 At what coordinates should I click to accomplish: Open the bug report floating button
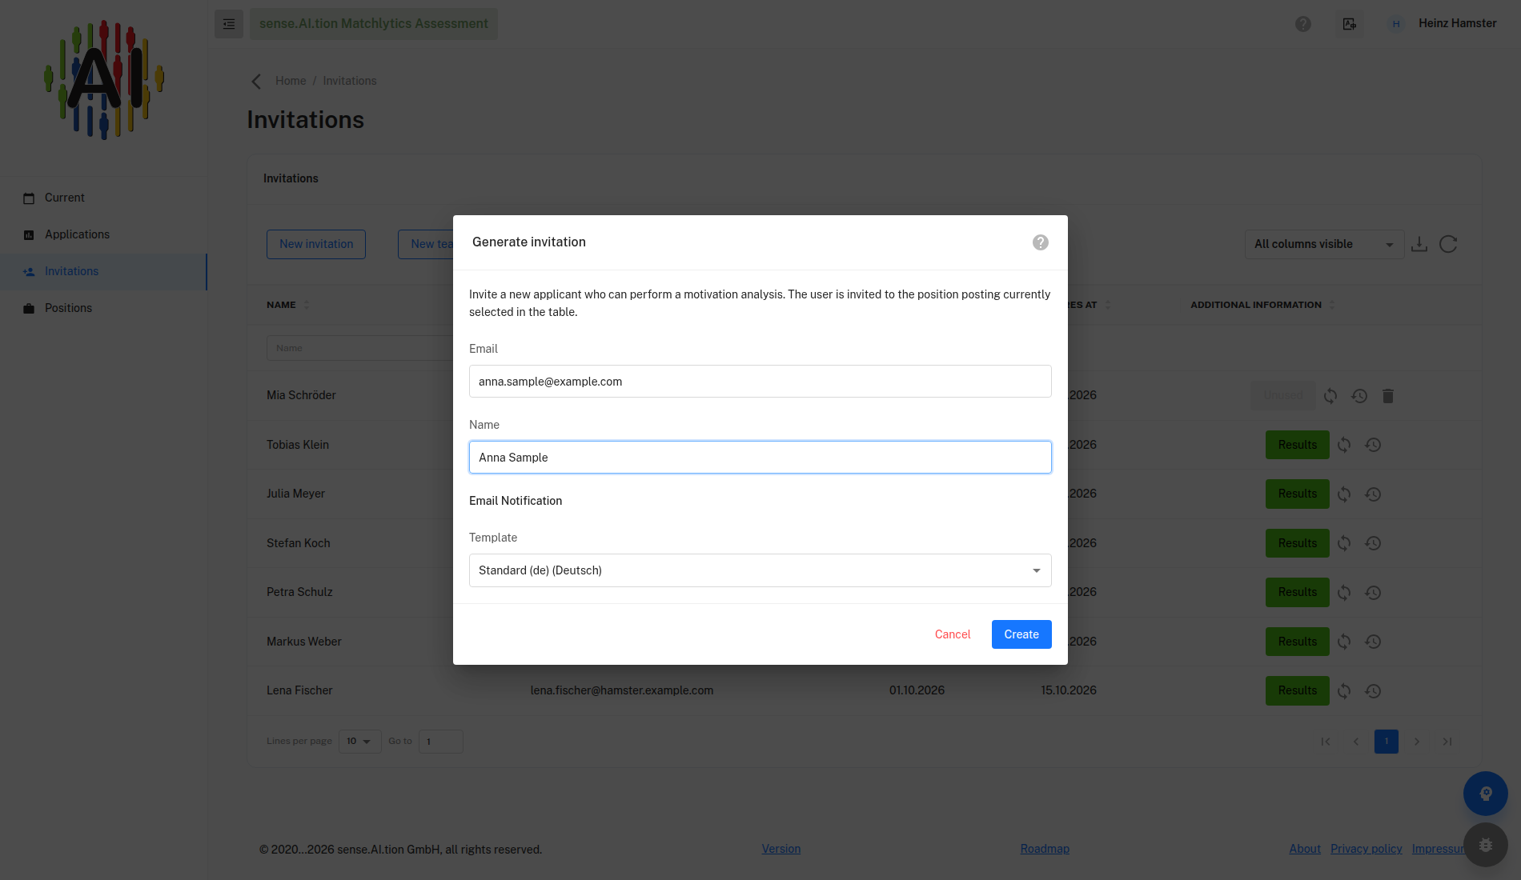click(1486, 845)
